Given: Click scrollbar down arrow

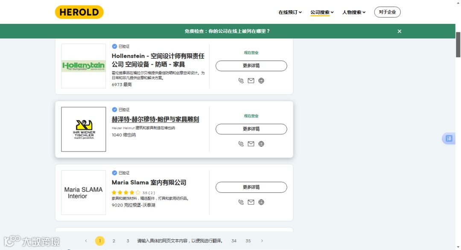Looking at the screenshot, I should (x=458, y=247).
